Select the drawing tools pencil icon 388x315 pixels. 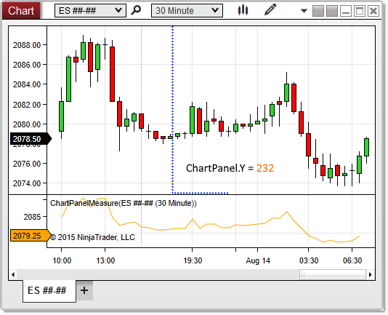point(270,10)
